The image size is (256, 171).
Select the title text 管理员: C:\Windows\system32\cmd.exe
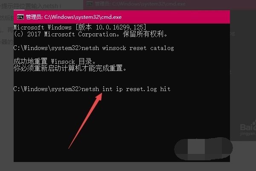(74, 17)
